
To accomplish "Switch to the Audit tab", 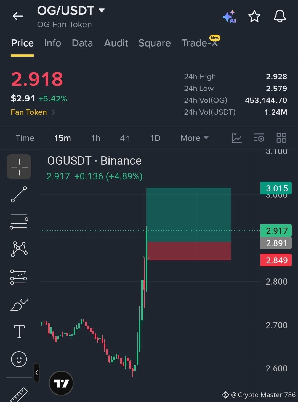I will tap(116, 43).
